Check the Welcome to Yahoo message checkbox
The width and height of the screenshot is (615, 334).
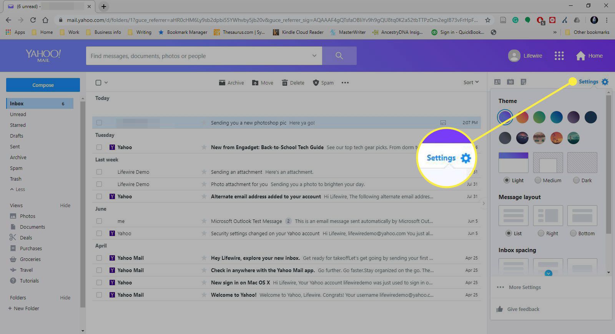tap(99, 295)
